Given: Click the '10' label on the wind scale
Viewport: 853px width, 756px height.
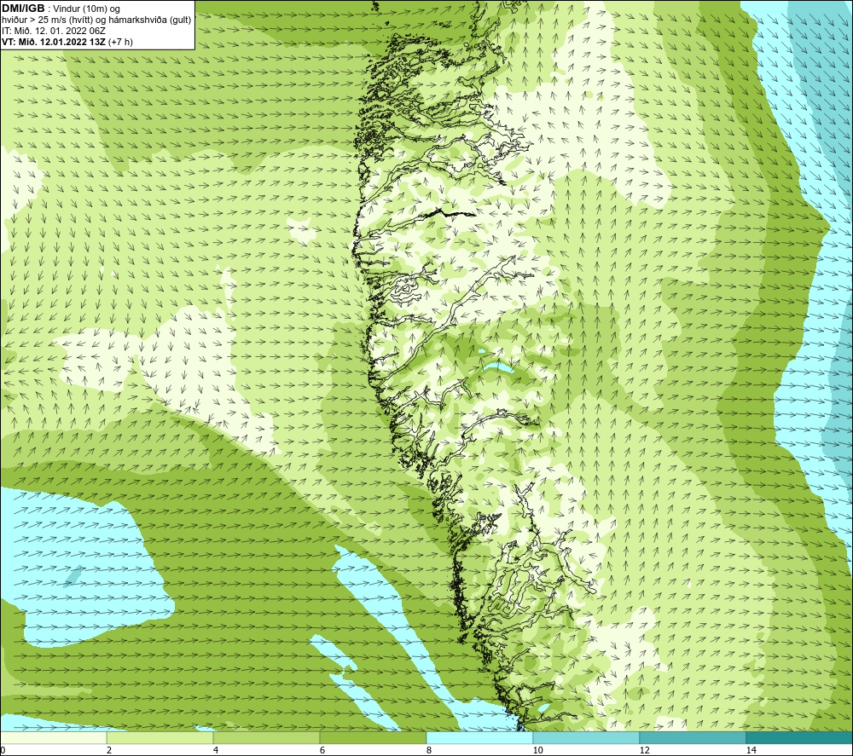Looking at the screenshot, I should pyautogui.click(x=537, y=751).
